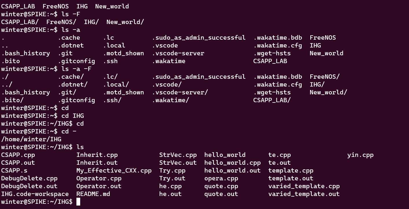Screen dimensions: 409x209
Task: Click the quote.out file name
Action: tap(221, 194)
